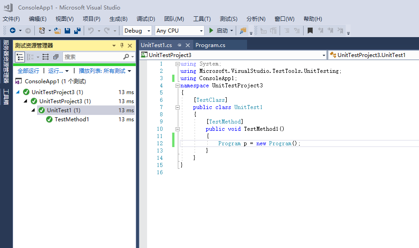Open the 窗口(W) menu
Screen dimensions: 419x248
click(x=285, y=19)
